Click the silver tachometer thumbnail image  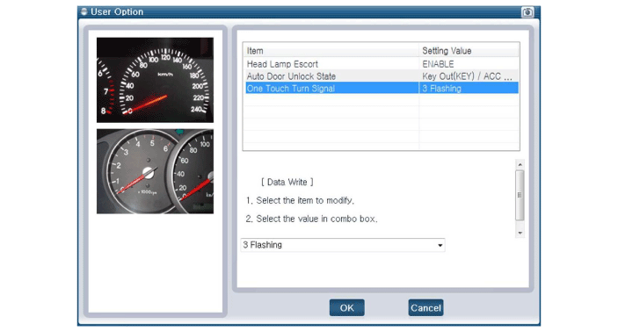[155, 171]
